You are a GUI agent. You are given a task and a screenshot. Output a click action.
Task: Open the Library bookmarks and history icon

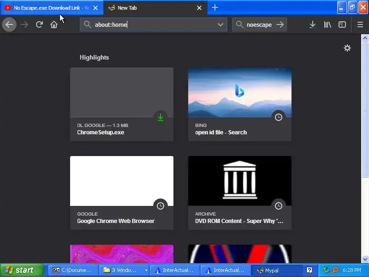tap(327, 24)
